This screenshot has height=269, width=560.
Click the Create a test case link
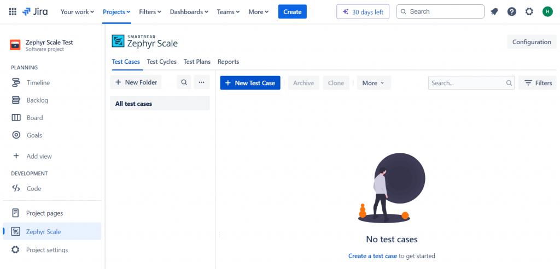pos(372,256)
